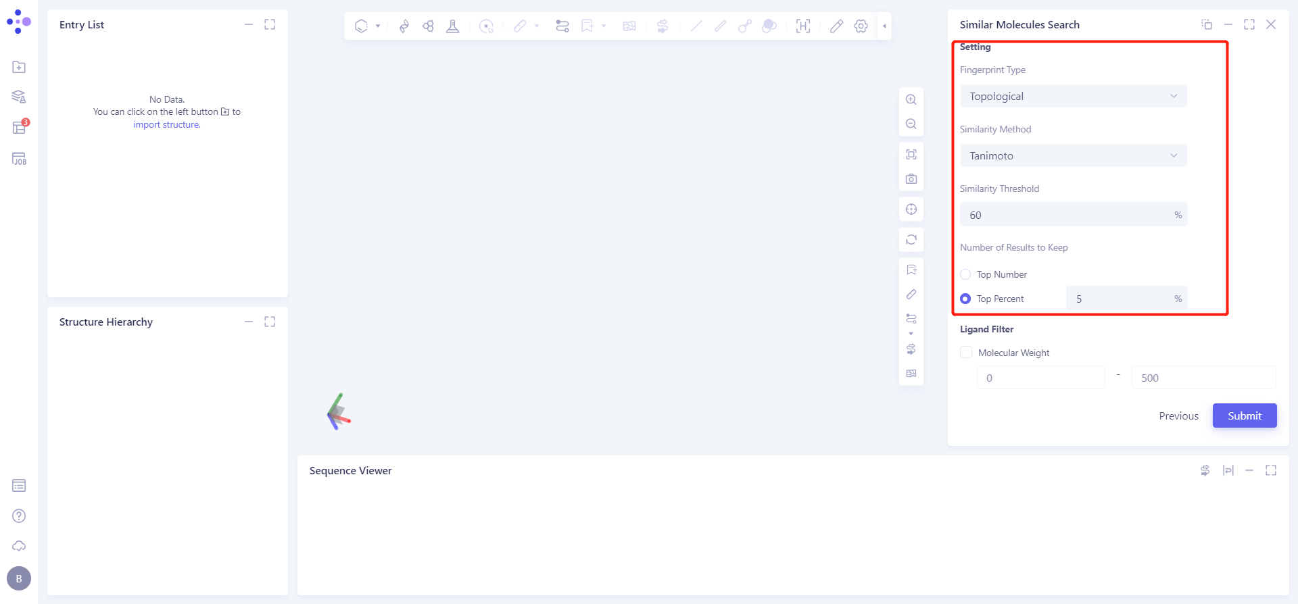Minimize the Sequence Viewer panel
The height and width of the screenshot is (604, 1298).
[x=1249, y=470]
